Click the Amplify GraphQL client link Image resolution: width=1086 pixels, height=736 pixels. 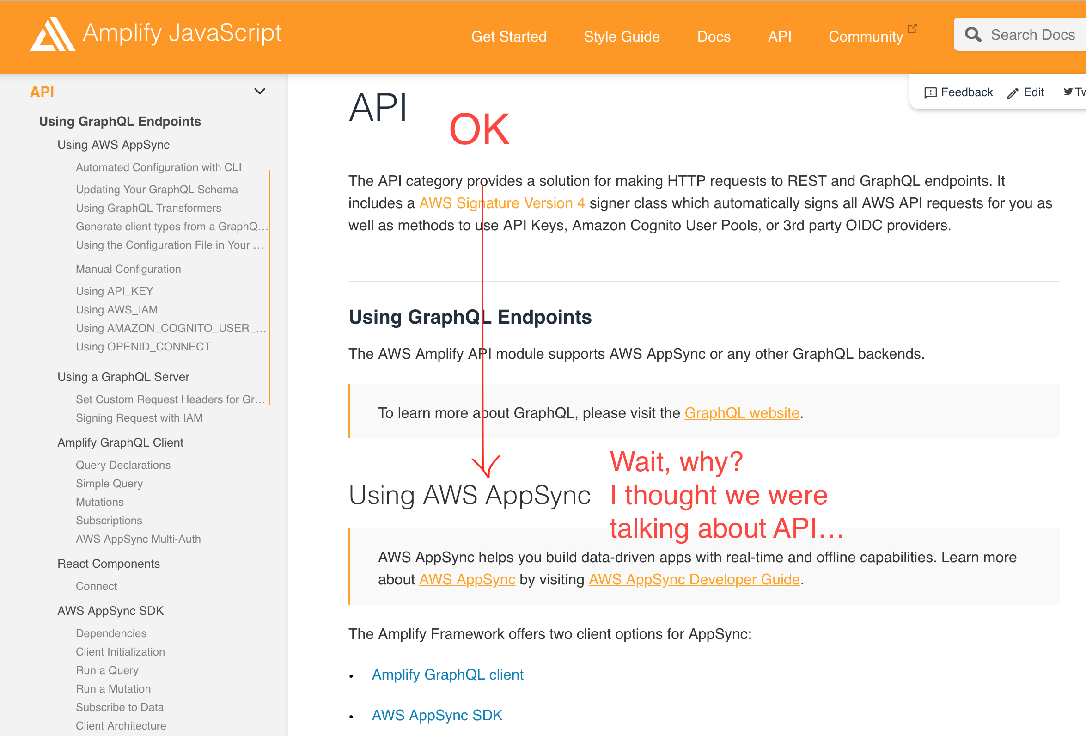(x=447, y=674)
